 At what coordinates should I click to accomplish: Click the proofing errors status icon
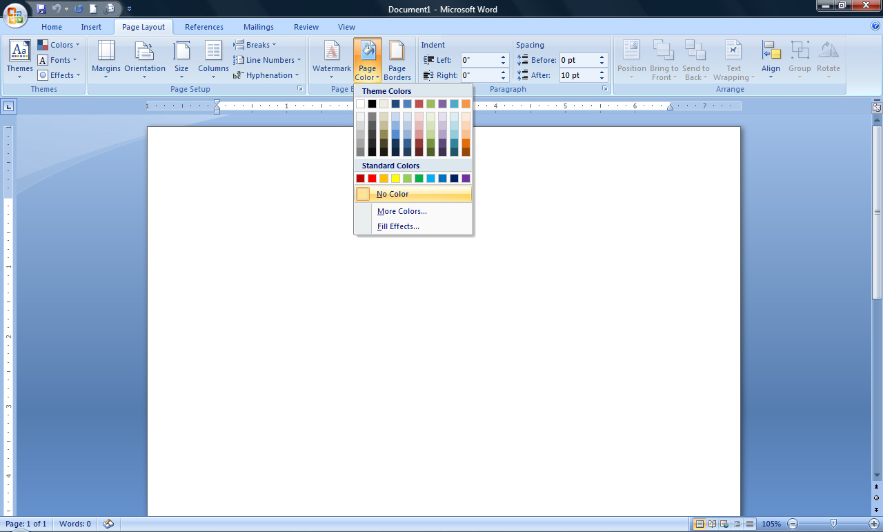coord(108,524)
